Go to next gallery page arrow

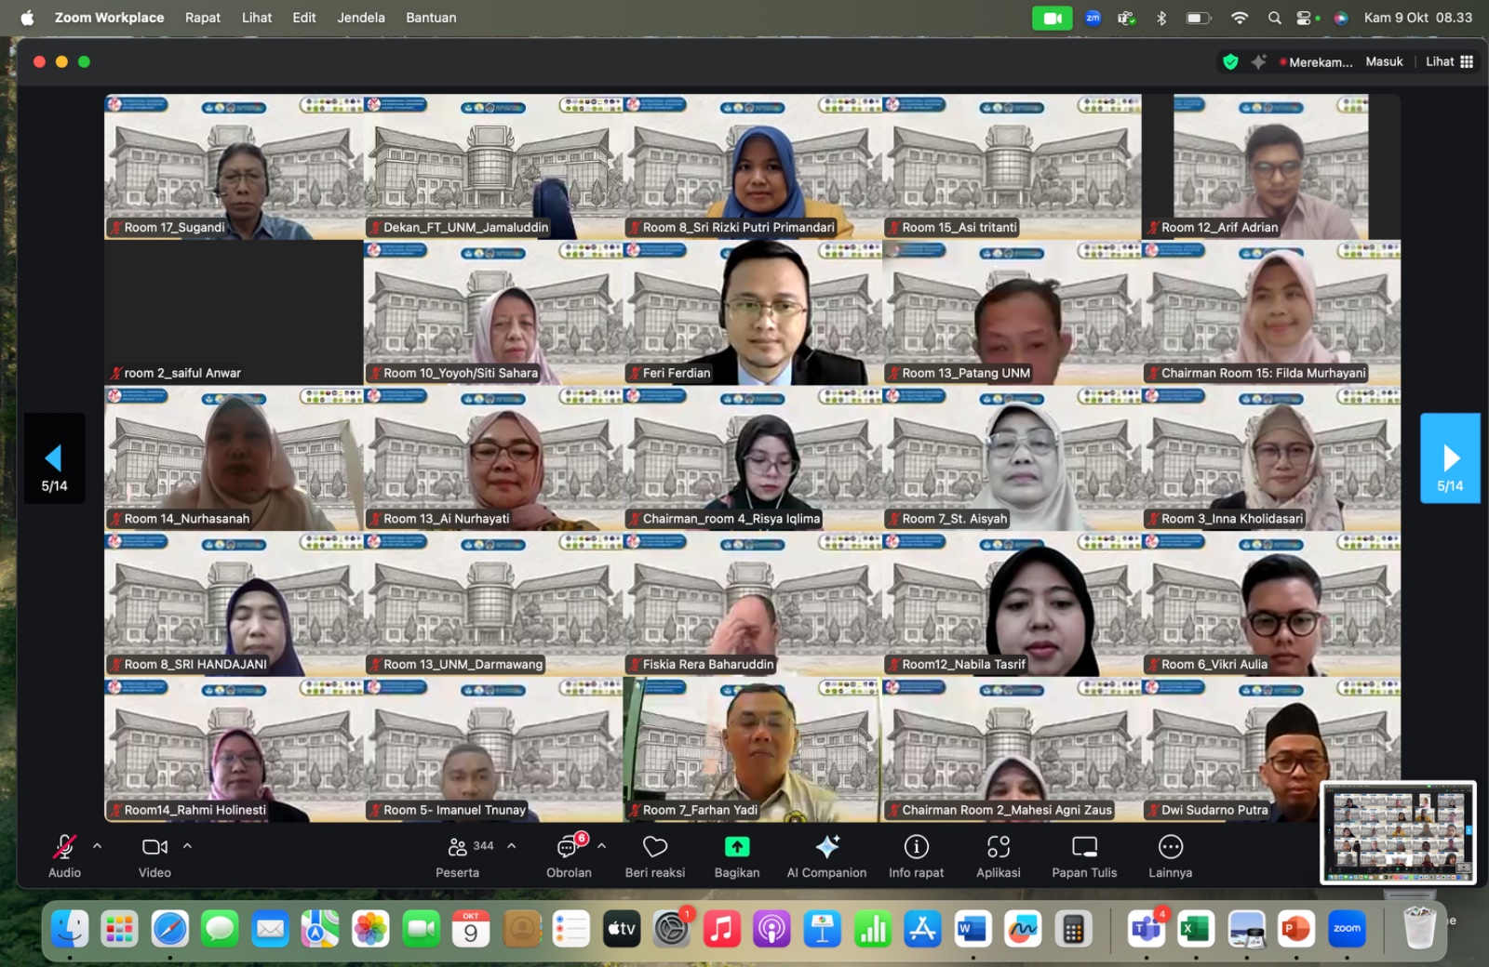[1449, 458]
